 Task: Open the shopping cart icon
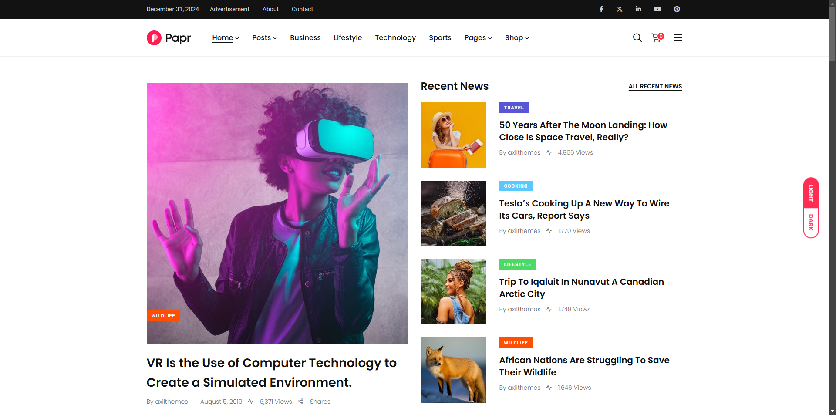656,38
